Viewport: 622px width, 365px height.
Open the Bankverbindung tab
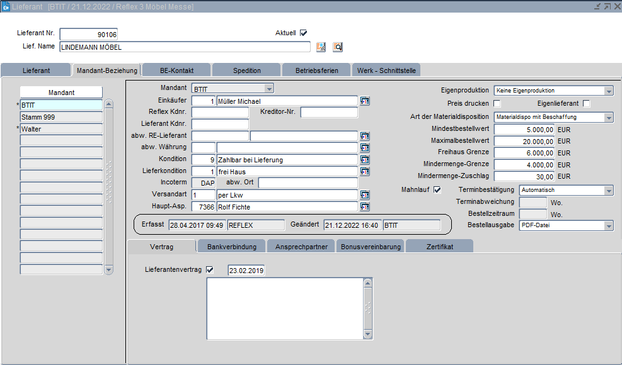(231, 247)
